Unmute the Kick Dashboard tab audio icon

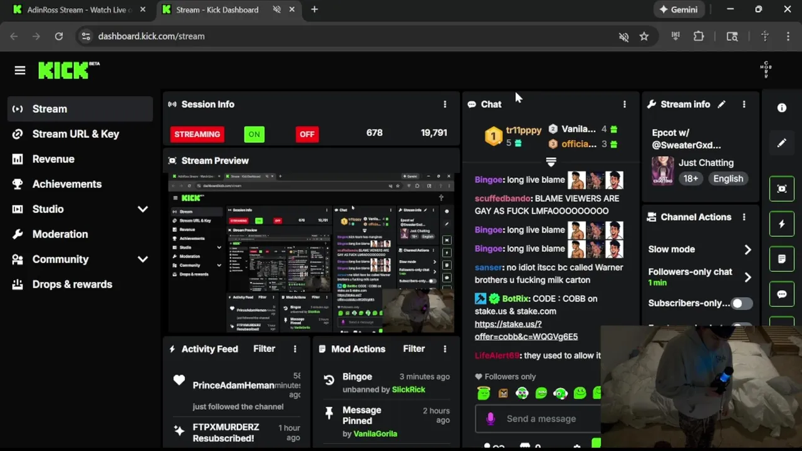click(276, 9)
